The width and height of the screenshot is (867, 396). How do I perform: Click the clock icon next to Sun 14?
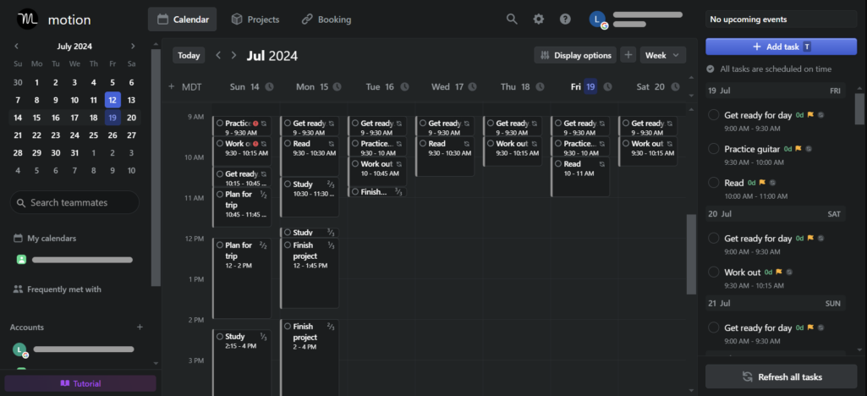(x=269, y=87)
